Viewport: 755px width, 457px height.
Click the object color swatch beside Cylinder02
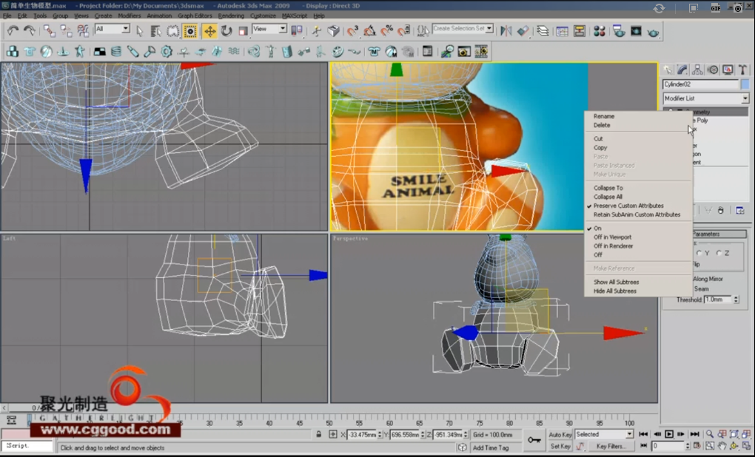coord(745,84)
